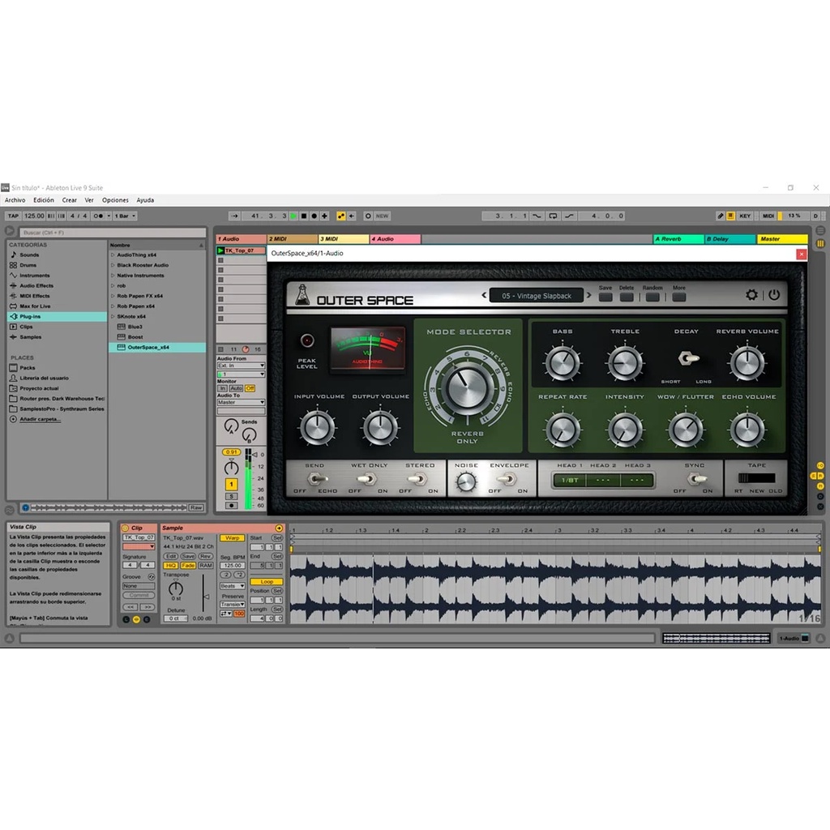
Task: Expand the AudioThing x64 folder
Action: coord(113,255)
